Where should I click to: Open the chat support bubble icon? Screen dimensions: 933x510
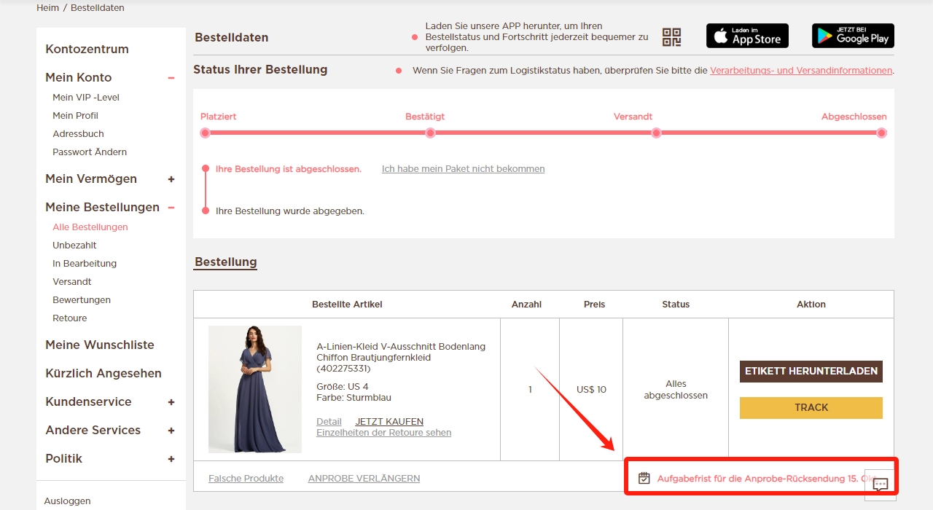click(x=881, y=484)
